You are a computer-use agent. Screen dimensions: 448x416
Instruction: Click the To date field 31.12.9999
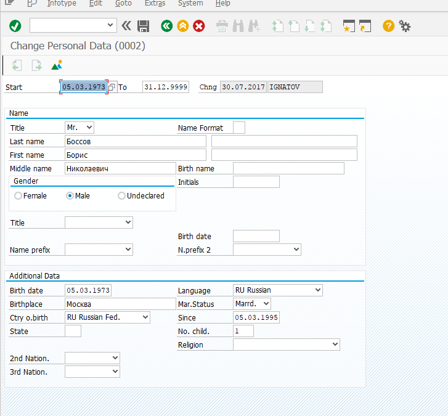[x=166, y=87]
